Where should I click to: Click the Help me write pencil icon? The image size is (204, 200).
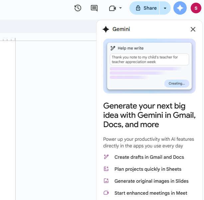[113, 48]
